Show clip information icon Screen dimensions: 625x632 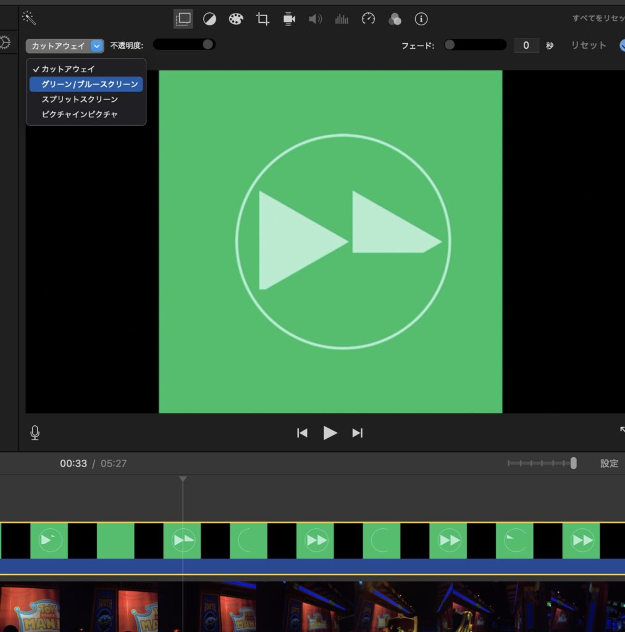pyautogui.click(x=421, y=19)
